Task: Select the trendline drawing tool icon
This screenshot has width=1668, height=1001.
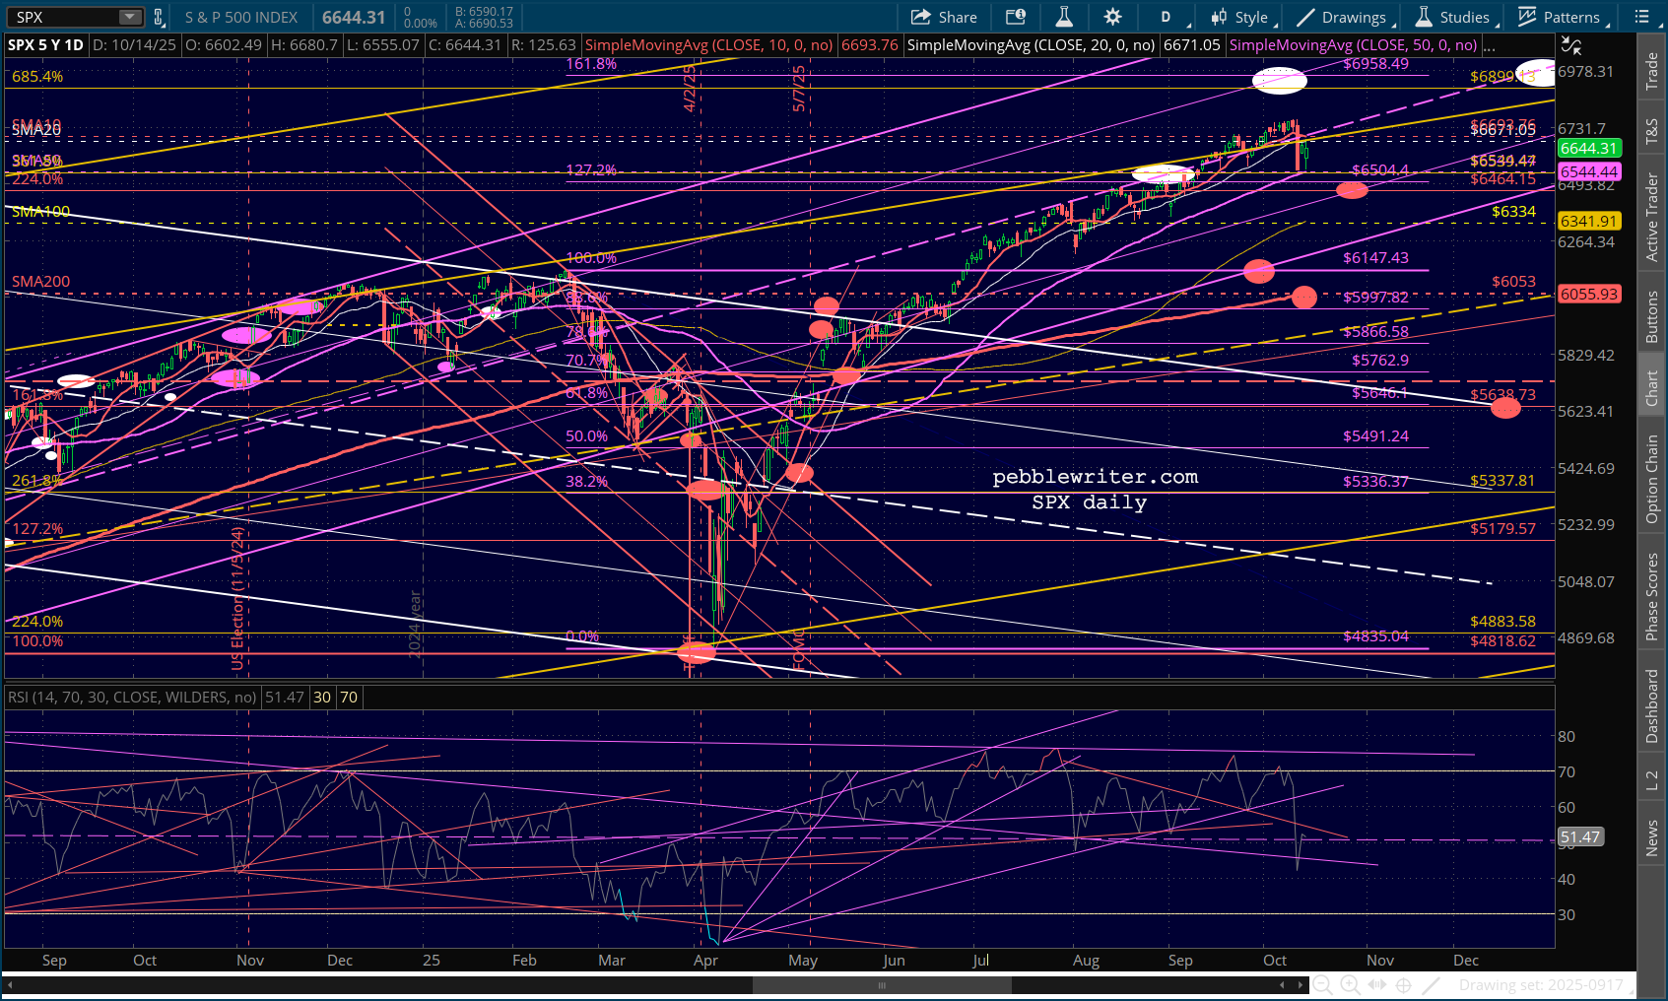Action: 1432,984
